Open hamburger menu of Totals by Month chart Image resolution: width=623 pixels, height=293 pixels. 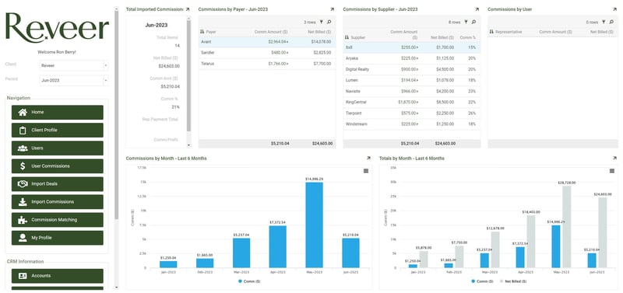[612, 171]
